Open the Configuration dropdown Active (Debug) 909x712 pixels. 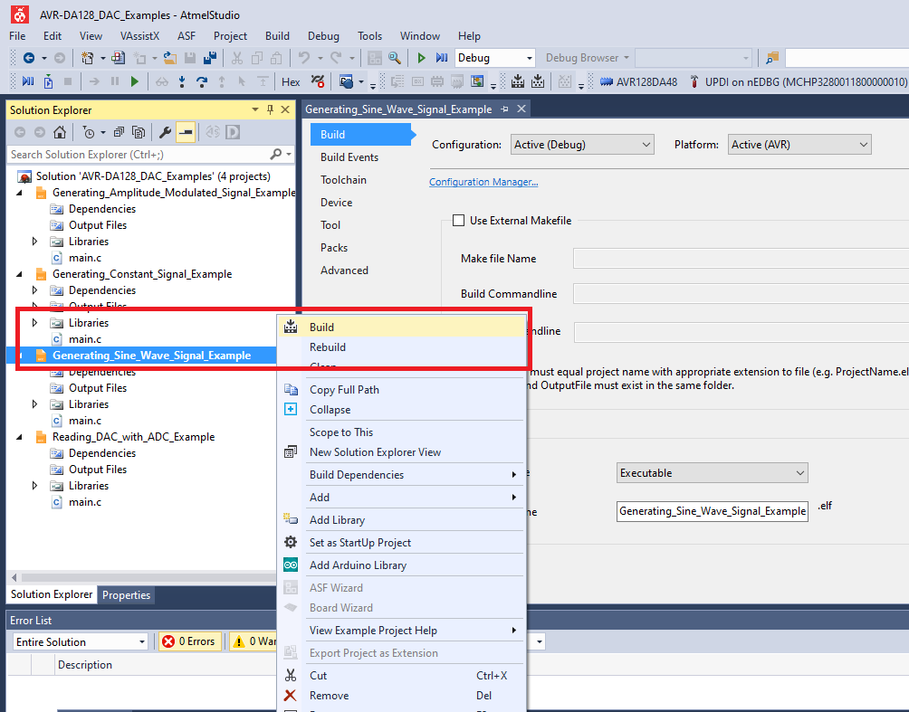(x=582, y=145)
